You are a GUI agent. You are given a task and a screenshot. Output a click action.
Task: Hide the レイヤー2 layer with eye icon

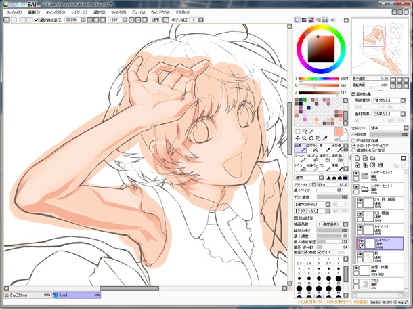click(x=360, y=239)
